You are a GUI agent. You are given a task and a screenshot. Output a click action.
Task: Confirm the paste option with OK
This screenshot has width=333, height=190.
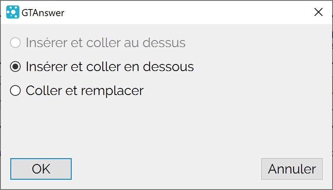pos(41,169)
